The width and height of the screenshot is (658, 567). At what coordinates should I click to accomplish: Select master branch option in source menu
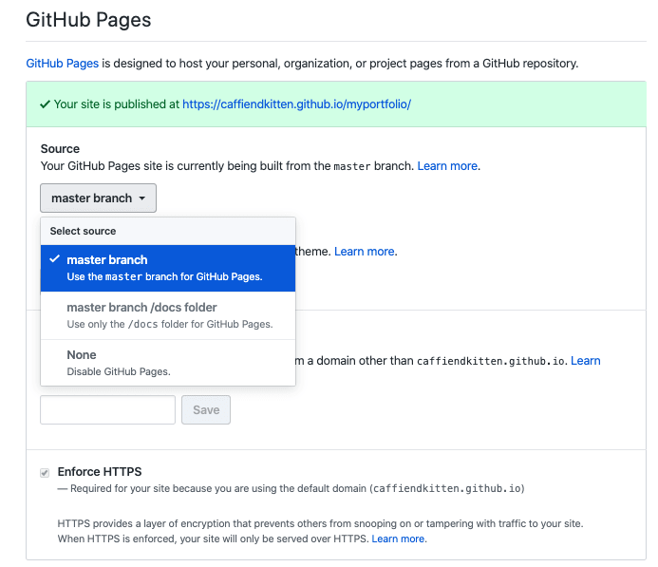tap(168, 268)
